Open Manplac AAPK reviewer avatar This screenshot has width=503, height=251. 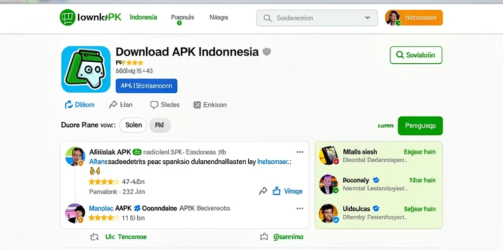[75, 213]
